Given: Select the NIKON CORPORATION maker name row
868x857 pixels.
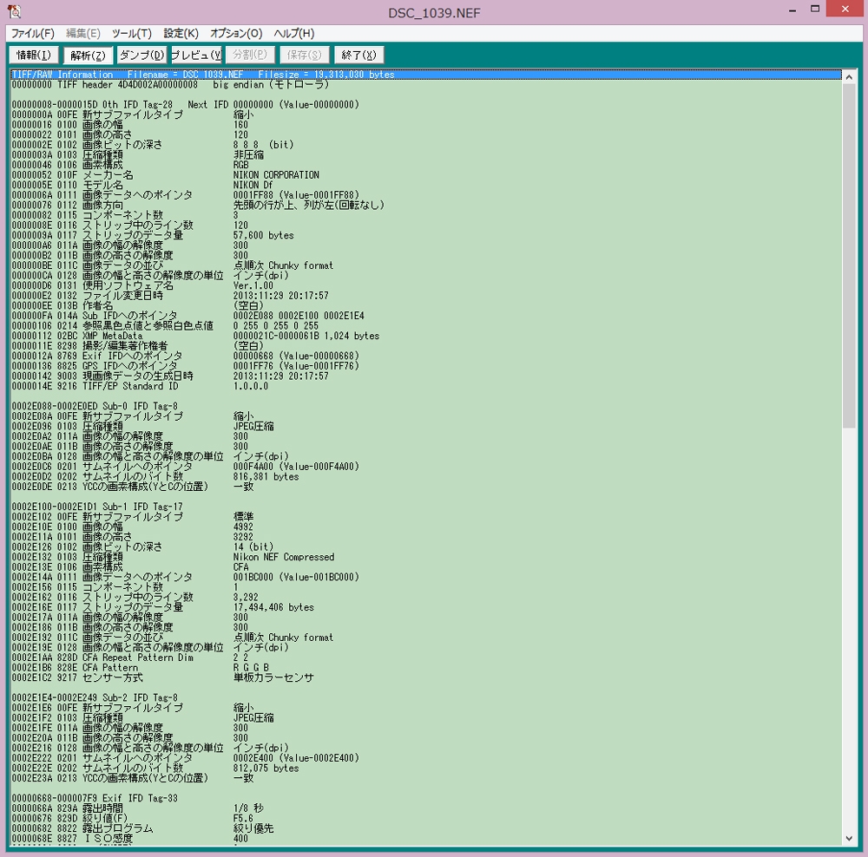Looking at the screenshot, I should point(425,175).
